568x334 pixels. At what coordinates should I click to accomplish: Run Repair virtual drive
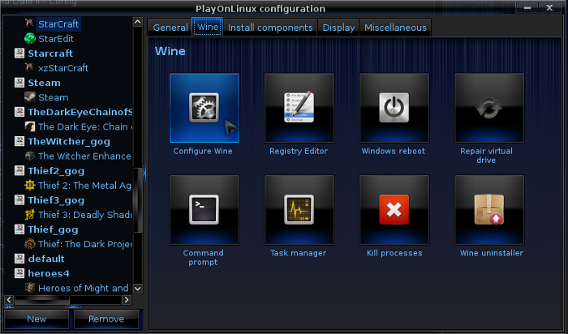tap(489, 108)
